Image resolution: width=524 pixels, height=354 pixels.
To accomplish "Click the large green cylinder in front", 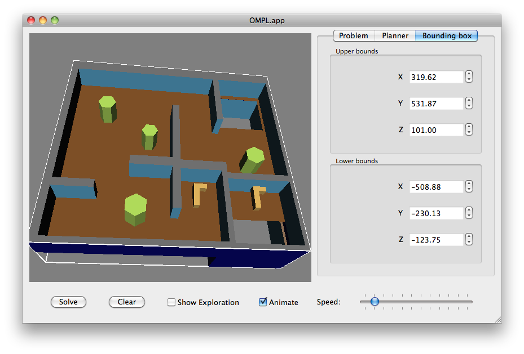I will [x=135, y=210].
